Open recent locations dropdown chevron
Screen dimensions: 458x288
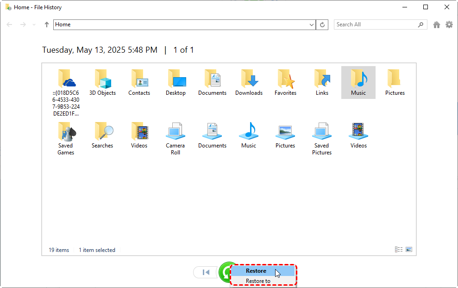(x=34, y=25)
